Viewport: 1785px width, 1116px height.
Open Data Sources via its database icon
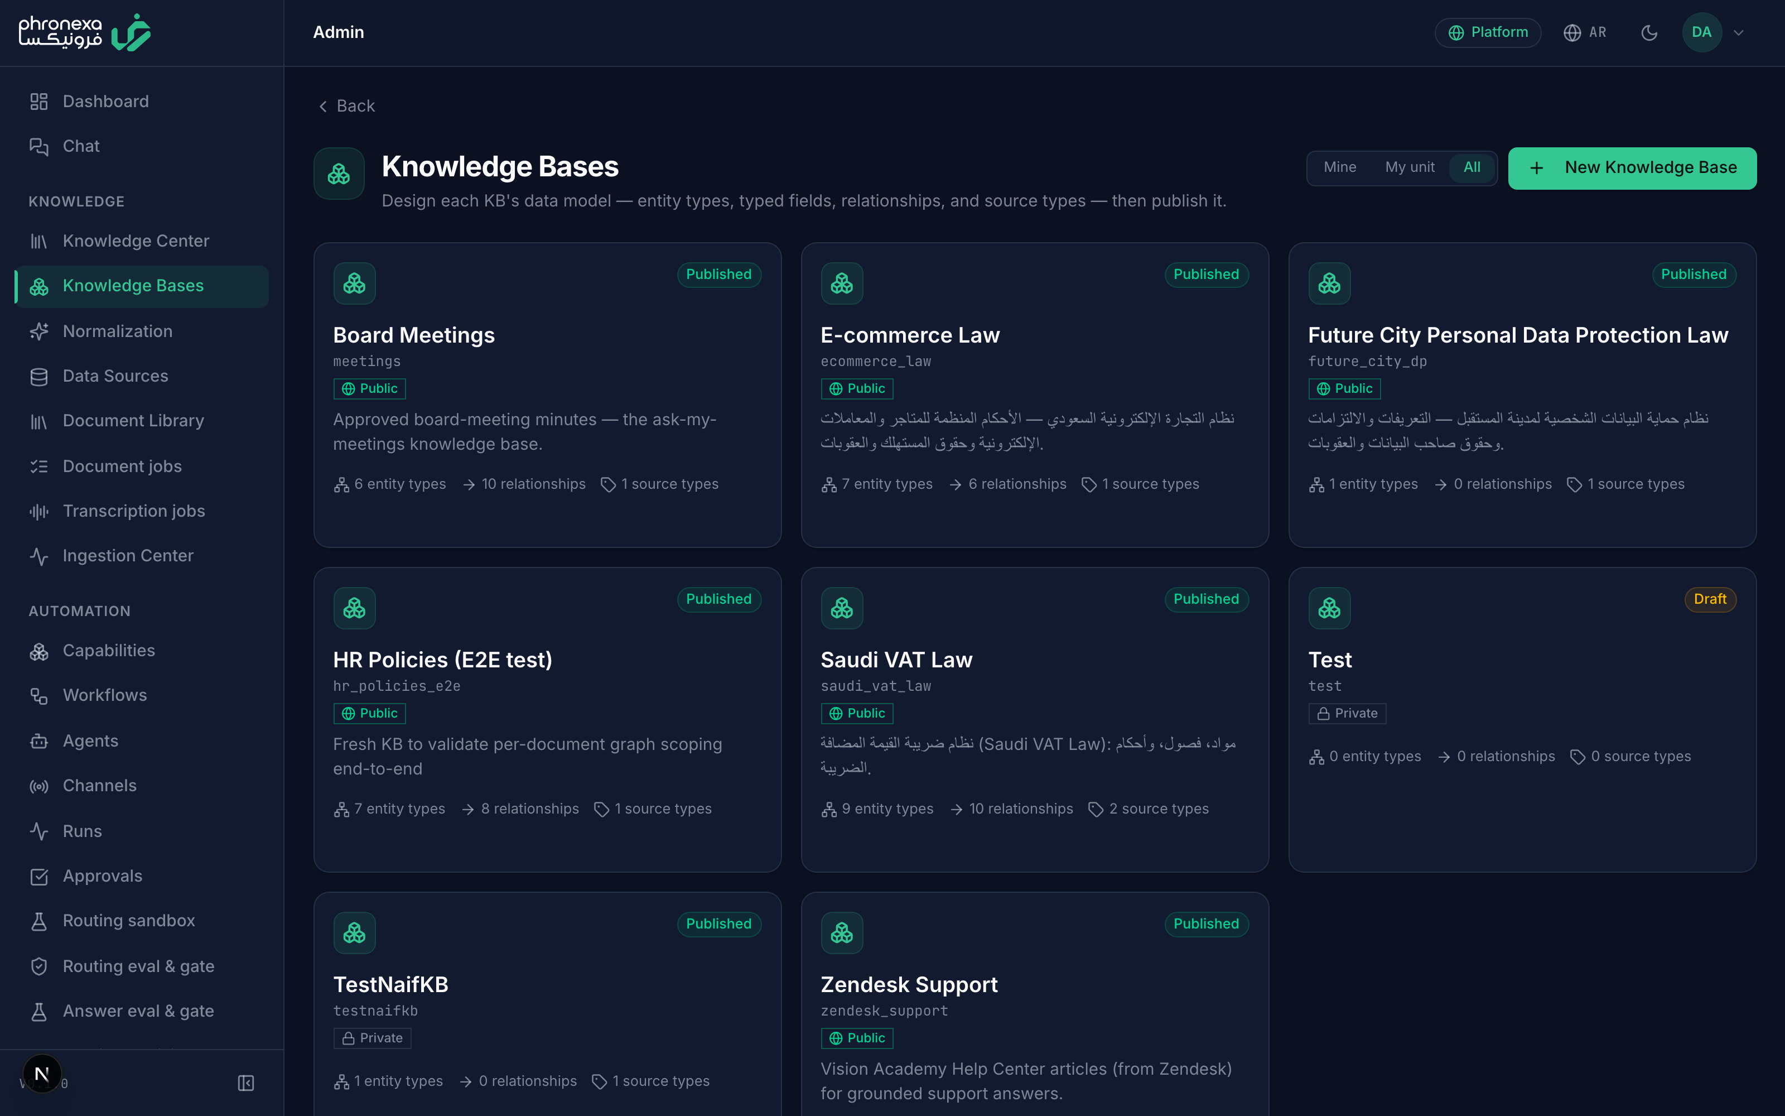pyautogui.click(x=39, y=377)
